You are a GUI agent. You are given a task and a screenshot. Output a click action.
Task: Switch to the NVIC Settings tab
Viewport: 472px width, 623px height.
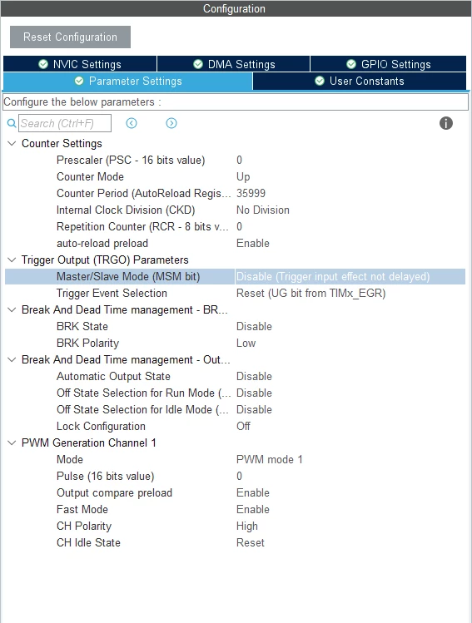[80, 64]
